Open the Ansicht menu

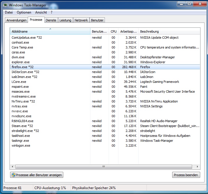pyautogui.click(x=41, y=12)
